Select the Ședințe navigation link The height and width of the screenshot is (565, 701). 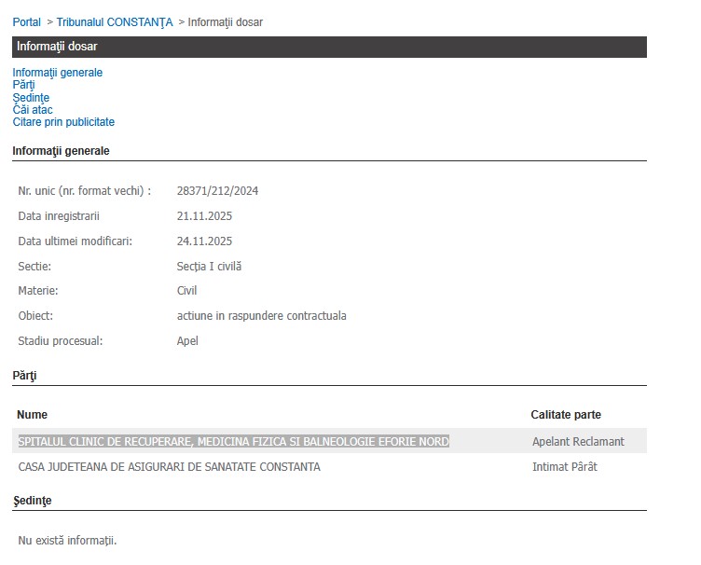pyautogui.click(x=31, y=98)
